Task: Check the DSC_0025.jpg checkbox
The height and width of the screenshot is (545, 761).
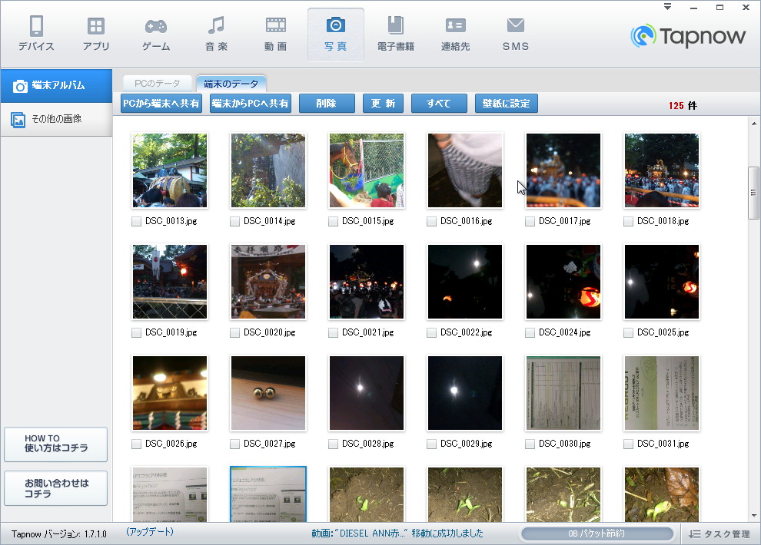Action: [629, 333]
